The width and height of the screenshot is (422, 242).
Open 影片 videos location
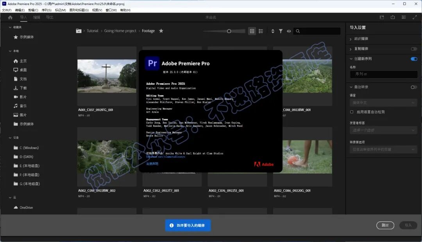tap(20, 97)
